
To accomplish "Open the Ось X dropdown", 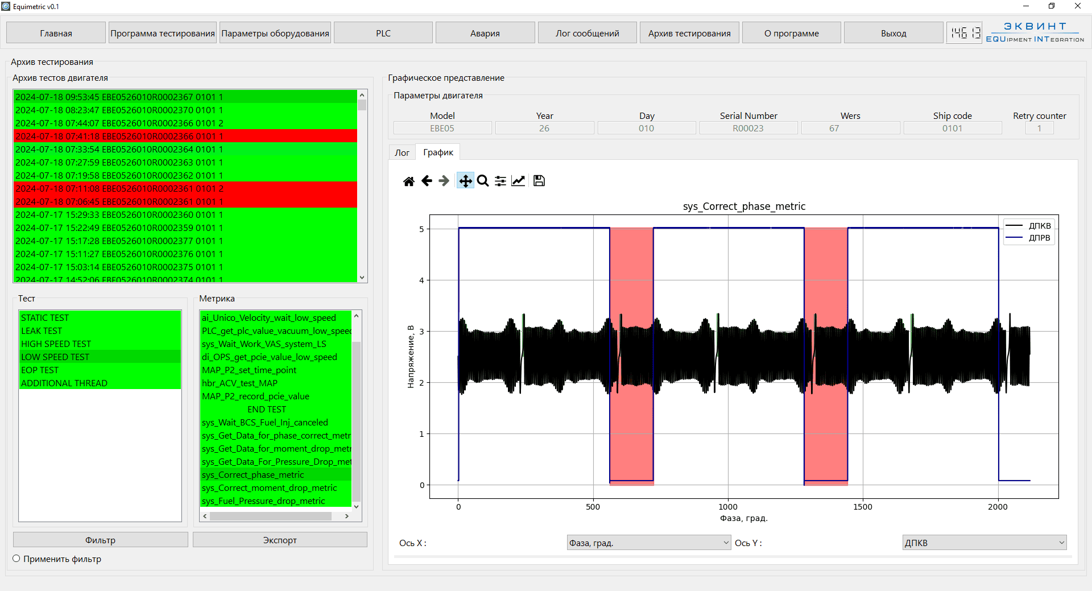I will tap(648, 543).
